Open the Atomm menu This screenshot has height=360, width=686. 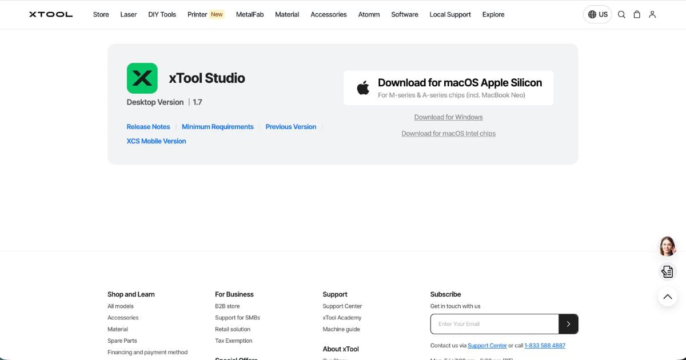click(x=369, y=14)
